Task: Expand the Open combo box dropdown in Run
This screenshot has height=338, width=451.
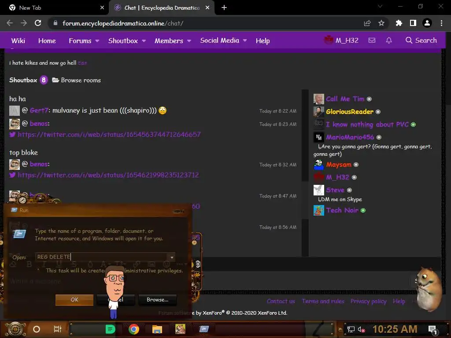Action: [172, 257]
